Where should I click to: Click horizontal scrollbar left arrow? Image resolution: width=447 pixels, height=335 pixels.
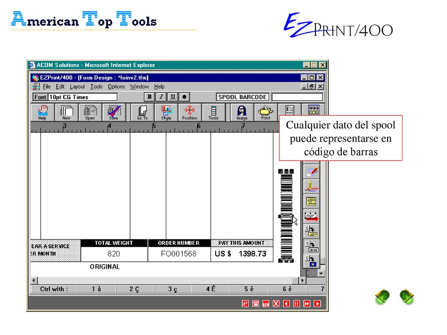(x=34, y=280)
